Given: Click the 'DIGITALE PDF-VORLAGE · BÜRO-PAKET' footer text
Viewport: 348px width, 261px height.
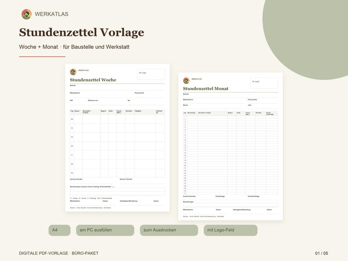Looking at the screenshot, I should (59, 253).
